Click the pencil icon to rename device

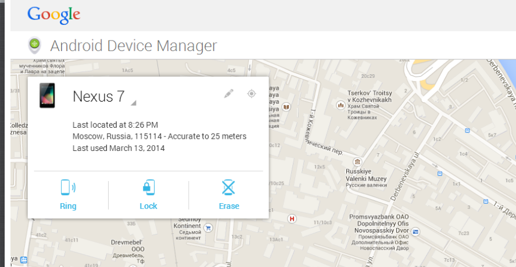point(229,93)
